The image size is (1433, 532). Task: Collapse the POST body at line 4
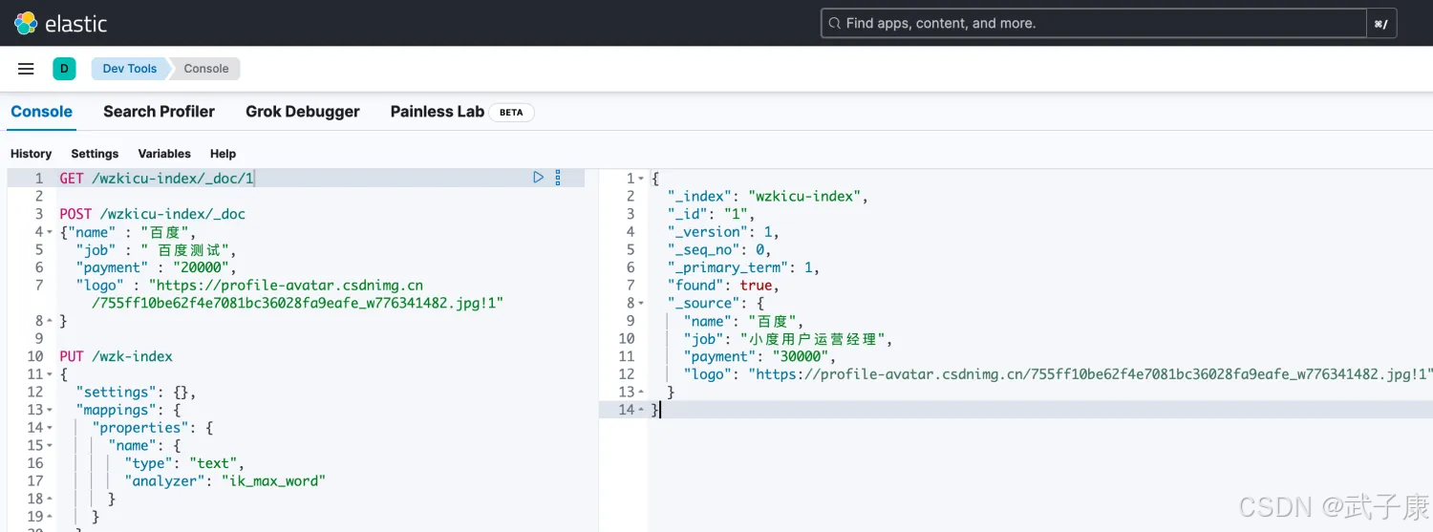[50, 232]
